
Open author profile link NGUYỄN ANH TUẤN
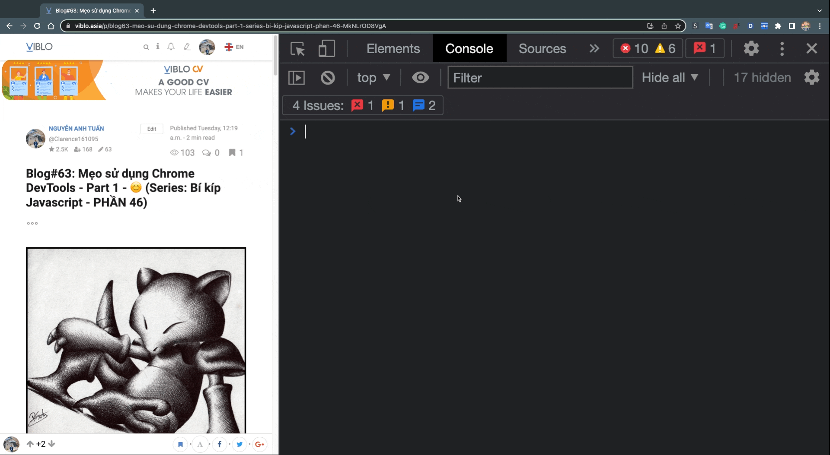(x=76, y=128)
